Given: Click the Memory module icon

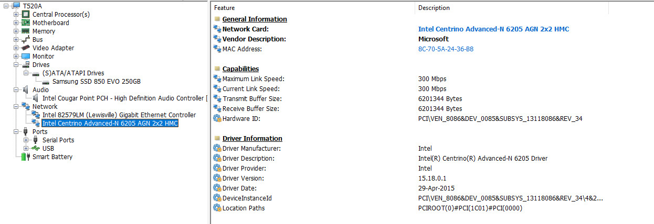Looking at the screenshot, I should [x=26, y=31].
